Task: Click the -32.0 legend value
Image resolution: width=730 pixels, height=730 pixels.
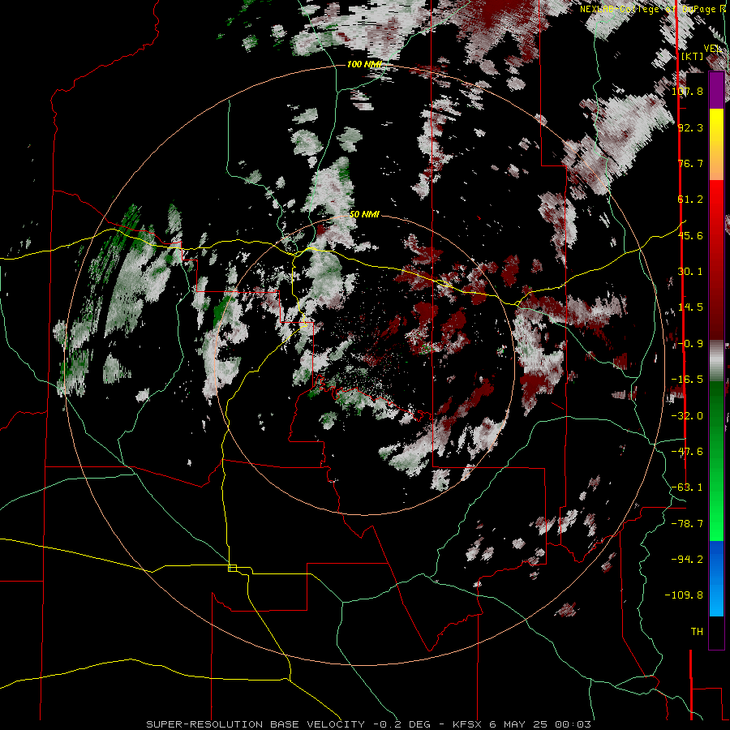Action: 687,416
